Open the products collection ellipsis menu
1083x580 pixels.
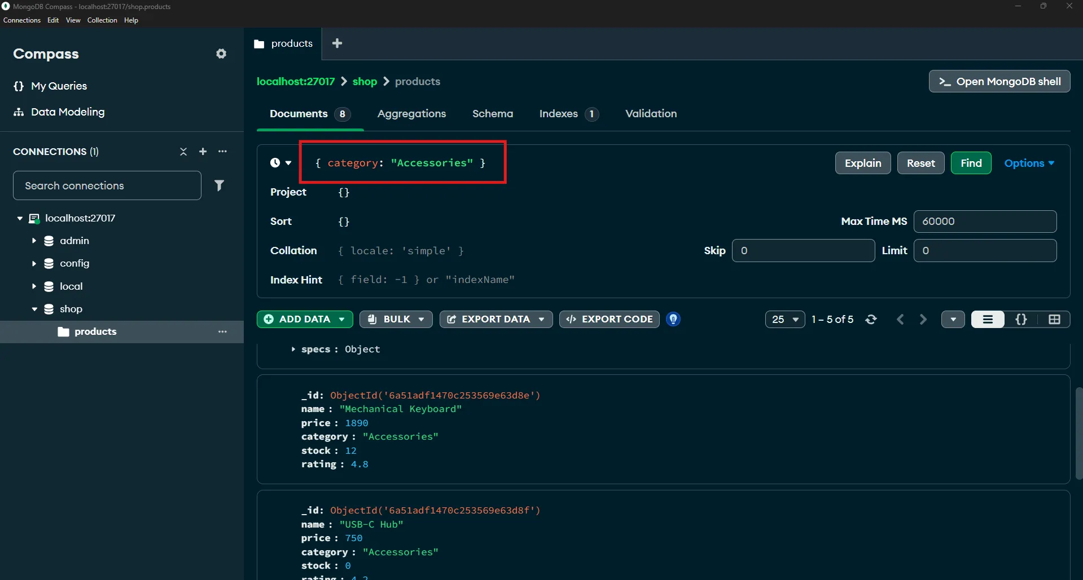click(222, 331)
